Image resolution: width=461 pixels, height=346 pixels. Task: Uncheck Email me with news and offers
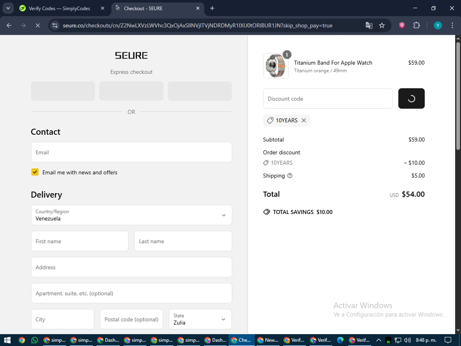[35, 172]
